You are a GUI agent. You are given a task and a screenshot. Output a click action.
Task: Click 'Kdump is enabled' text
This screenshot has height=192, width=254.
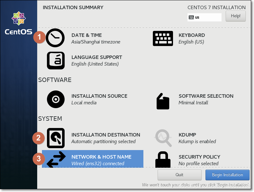click(197, 142)
